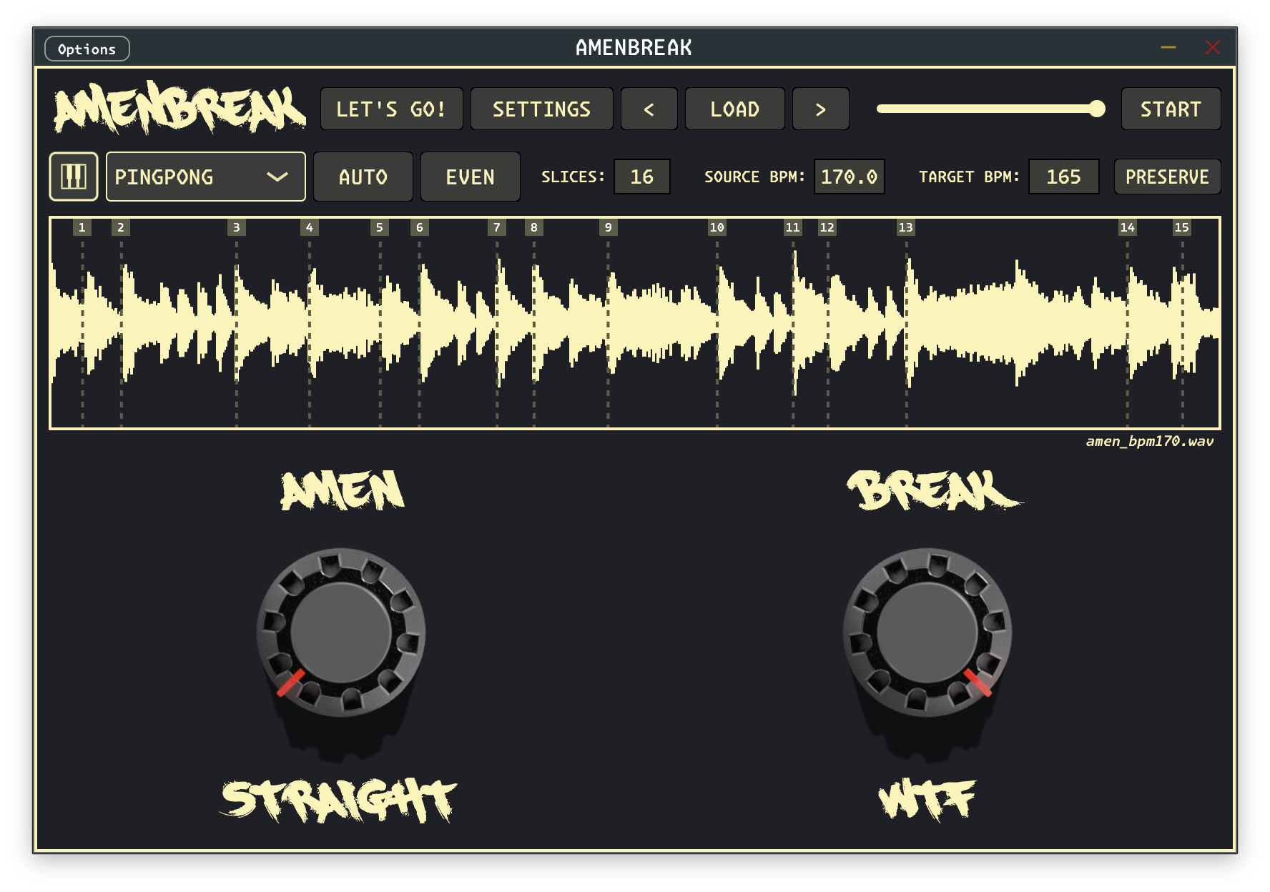Toggle the EVEN slicing mode
The width and height of the screenshot is (1270, 892).
pyautogui.click(x=470, y=177)
